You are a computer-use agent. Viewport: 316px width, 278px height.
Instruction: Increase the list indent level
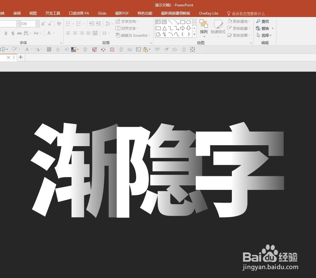pyautogui.click(x=98, y=24)
